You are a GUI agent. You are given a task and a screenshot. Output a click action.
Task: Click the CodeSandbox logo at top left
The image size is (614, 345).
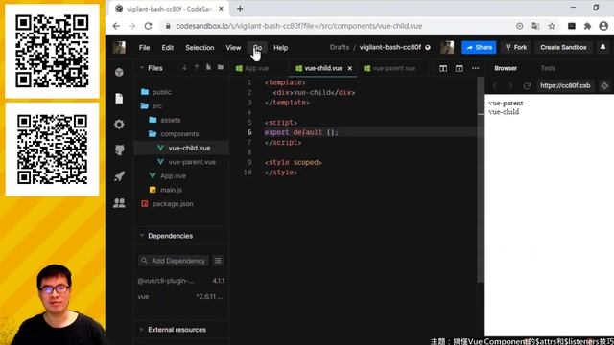click(119, 47)
